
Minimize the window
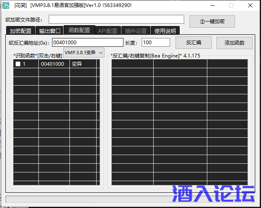pos(212,5)
